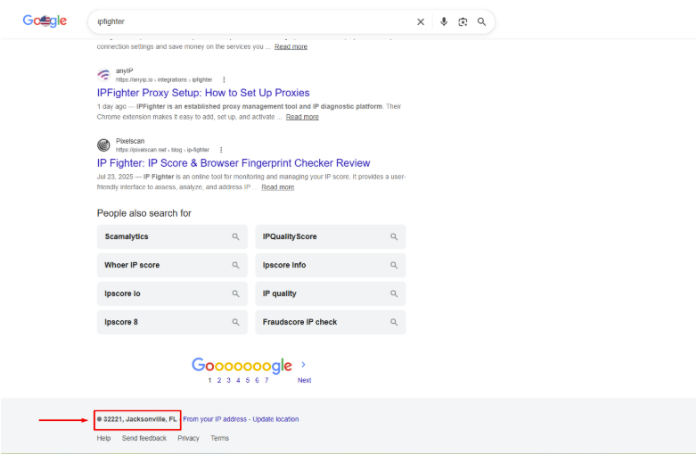Click Read more on the top snippet
The height and width of the screenshot is (454, 697).
click(x=291, y=46)
